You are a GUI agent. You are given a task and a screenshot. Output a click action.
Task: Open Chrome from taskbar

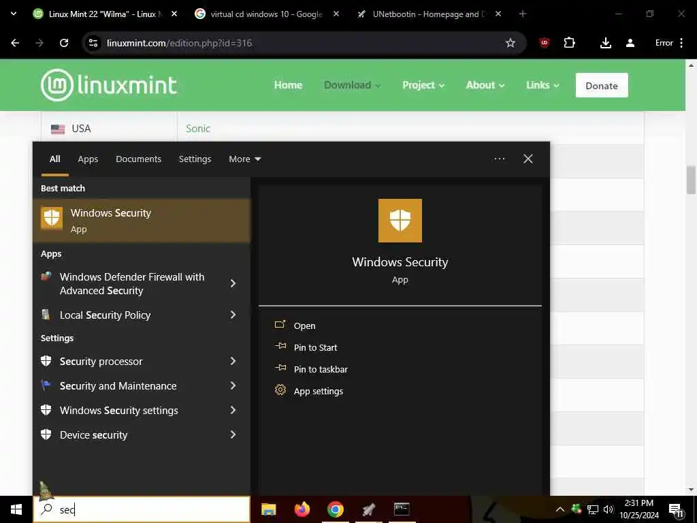coord(335,509)
